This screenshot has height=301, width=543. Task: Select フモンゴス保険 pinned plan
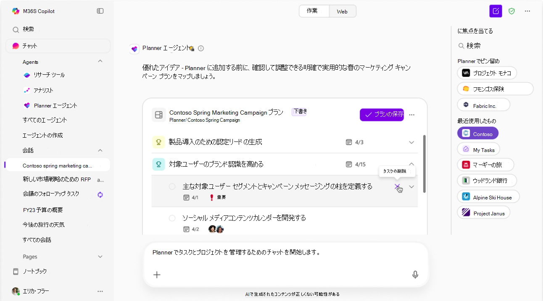pos(496,89)
